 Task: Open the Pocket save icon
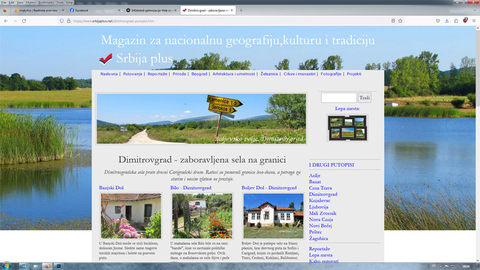438,21
